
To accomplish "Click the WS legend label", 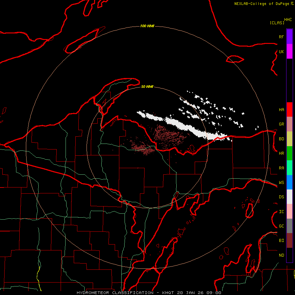I will (281, 183).
